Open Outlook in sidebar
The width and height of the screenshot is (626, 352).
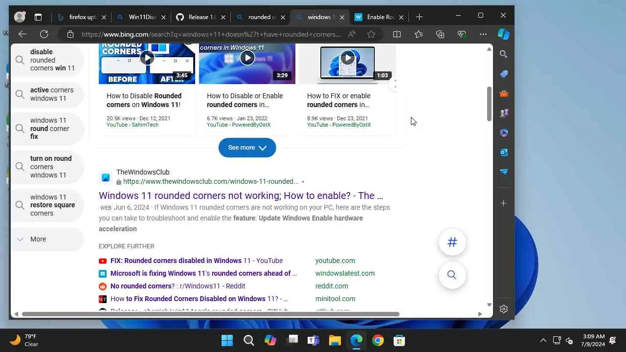pyautogui.click(x=504, y=152)
